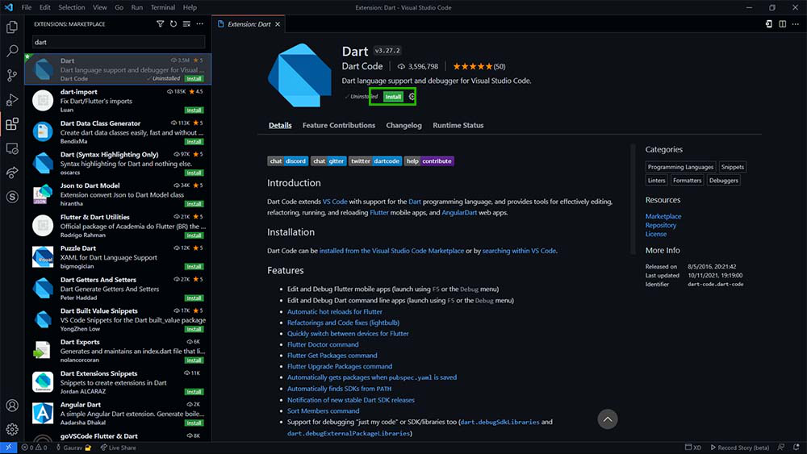Open the Search view in activity bar
This screenshot has width=807, height=454.
click(12, 51)
